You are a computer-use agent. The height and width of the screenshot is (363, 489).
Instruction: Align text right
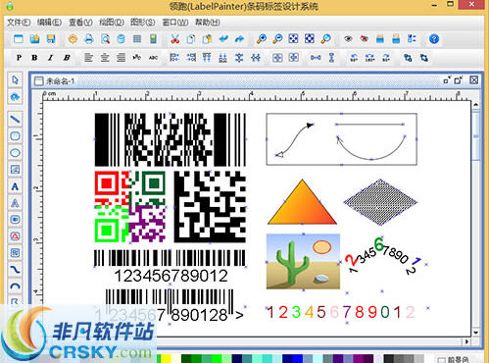pyautogui.click(x=121, y=58)
